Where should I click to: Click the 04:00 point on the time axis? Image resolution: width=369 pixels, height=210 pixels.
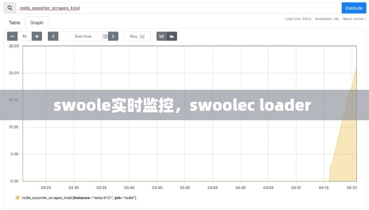point(240,187)
